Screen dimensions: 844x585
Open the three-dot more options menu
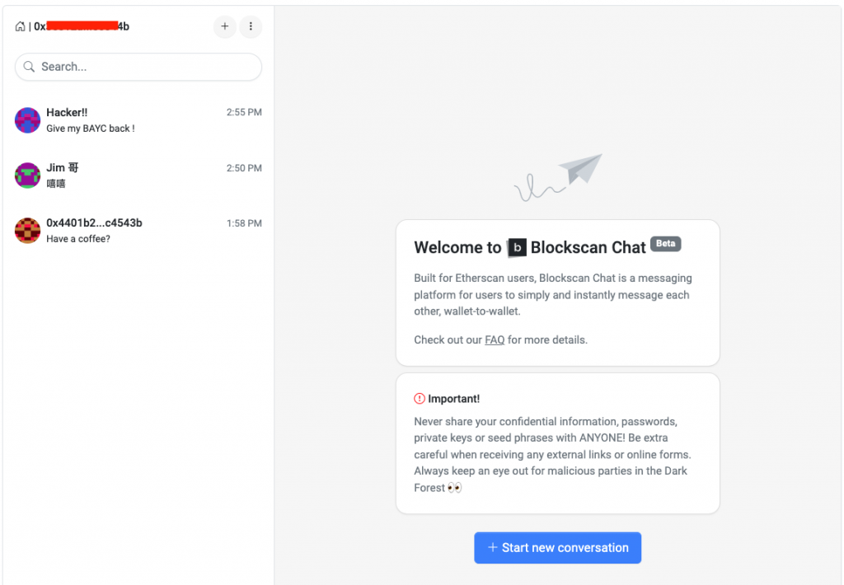(251, 26)
